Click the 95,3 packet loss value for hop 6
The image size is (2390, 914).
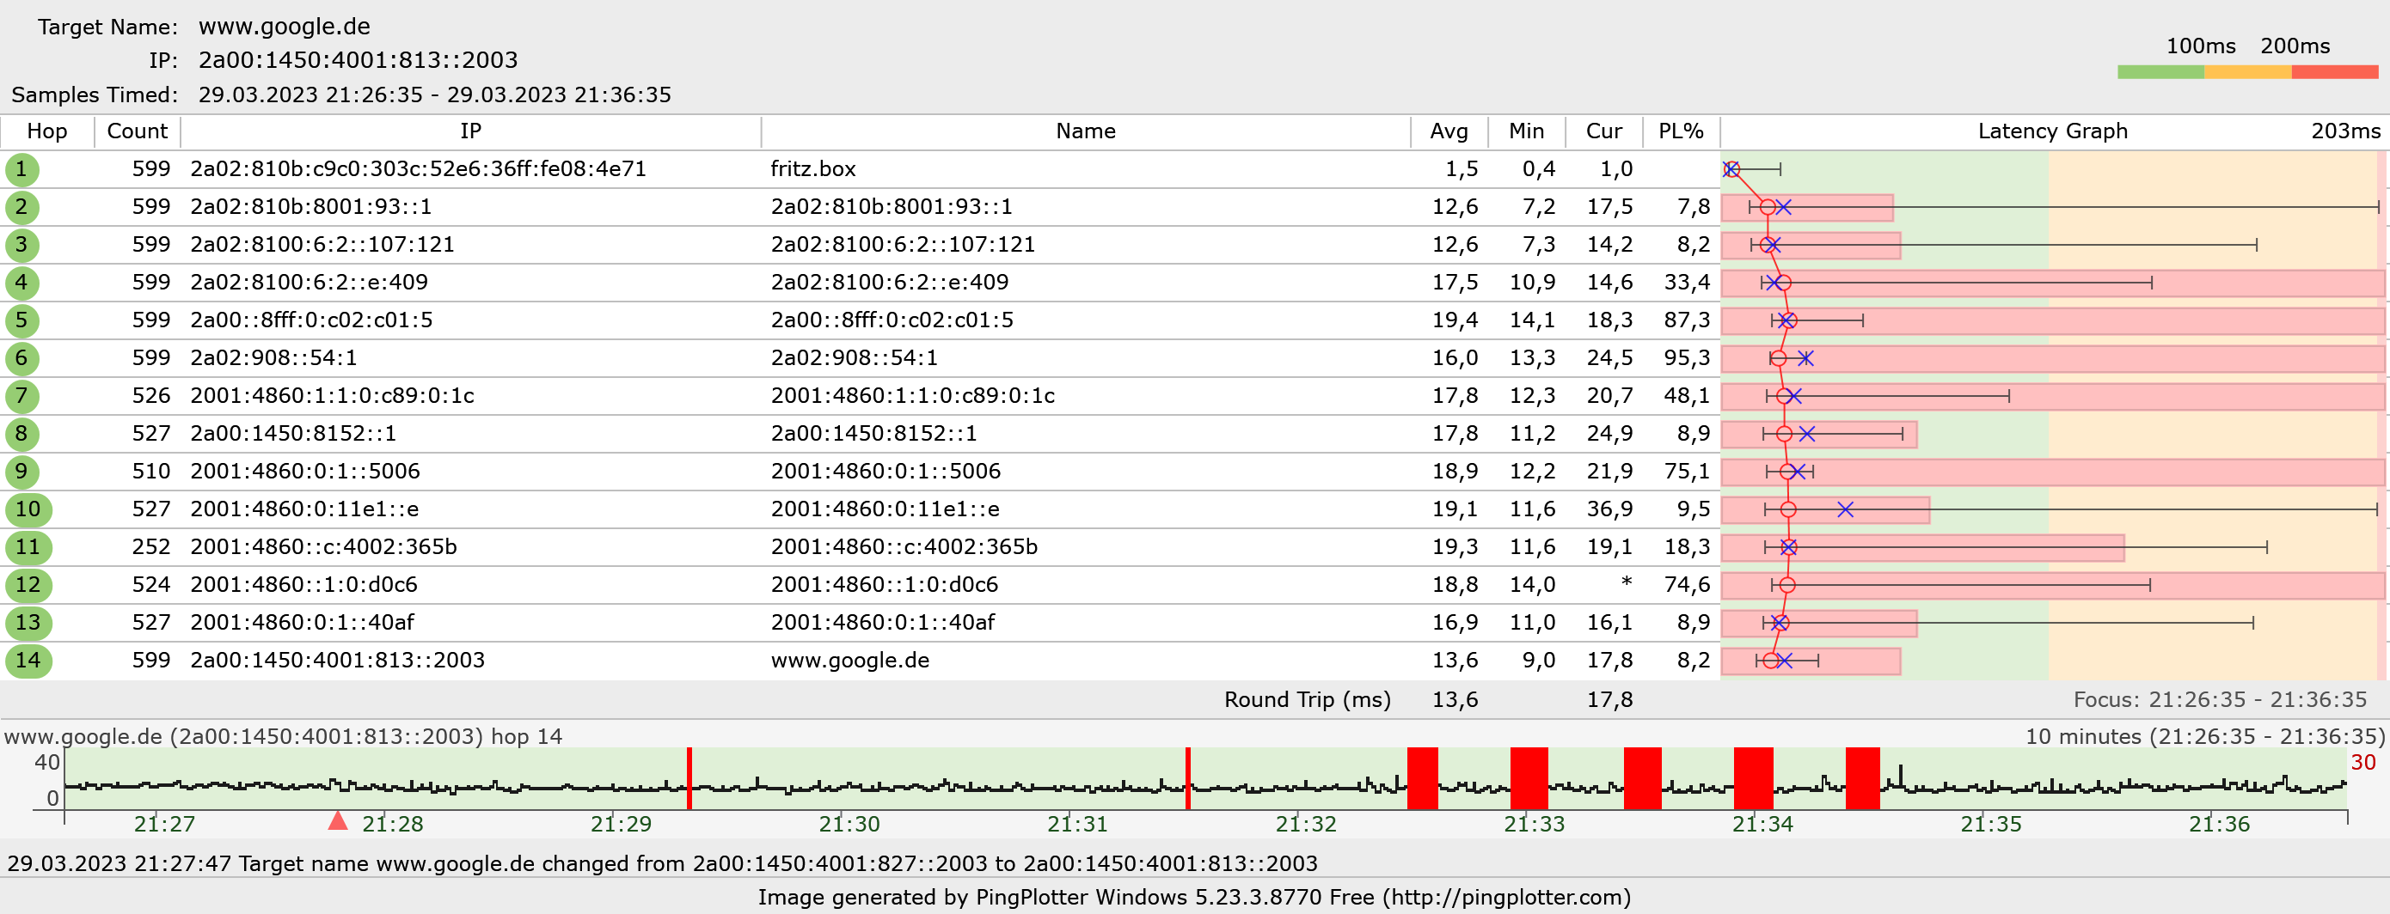(1687, 359)
